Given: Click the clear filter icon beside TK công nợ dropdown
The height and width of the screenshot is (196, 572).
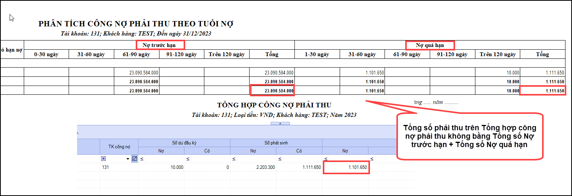Looking at the screenshot, I should click(134, 159).
